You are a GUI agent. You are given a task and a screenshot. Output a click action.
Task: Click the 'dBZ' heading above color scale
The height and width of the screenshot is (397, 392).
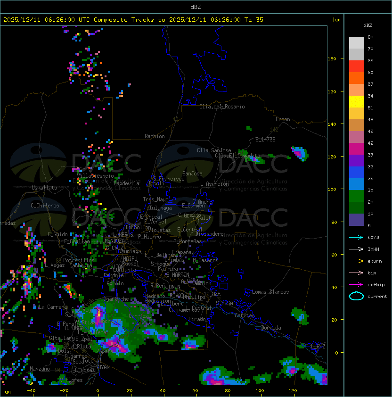coord(367,25)
